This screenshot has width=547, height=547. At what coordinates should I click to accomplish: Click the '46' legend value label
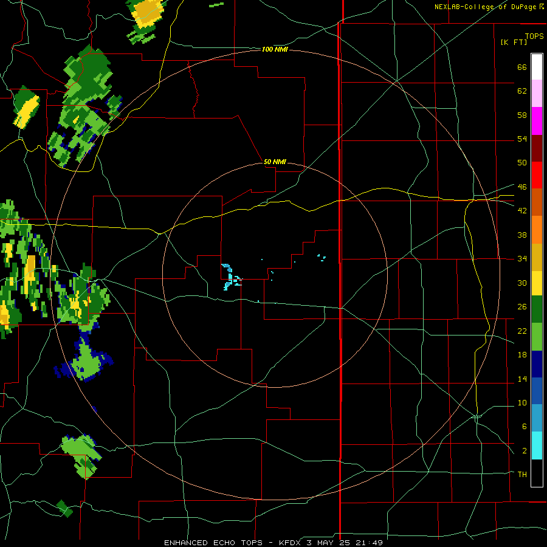[x=522, y=187]
